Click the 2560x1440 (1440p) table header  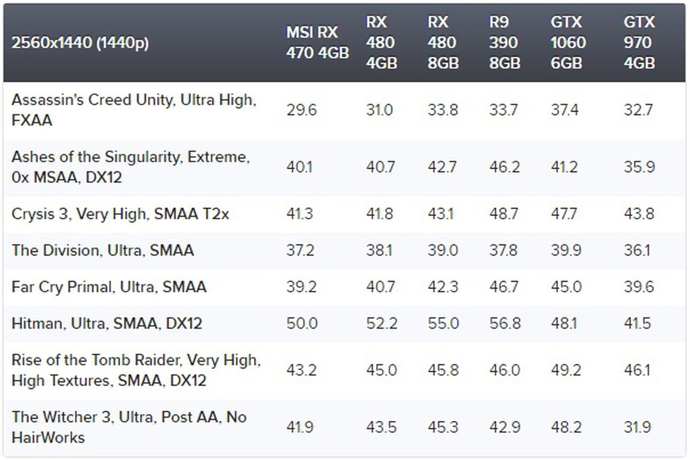click(x=80, y=43)
